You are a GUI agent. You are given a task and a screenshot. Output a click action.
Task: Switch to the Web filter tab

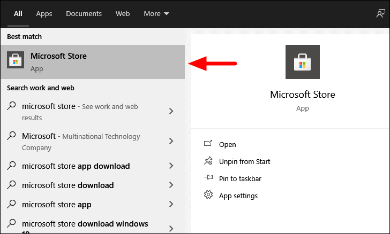point(123,14)
